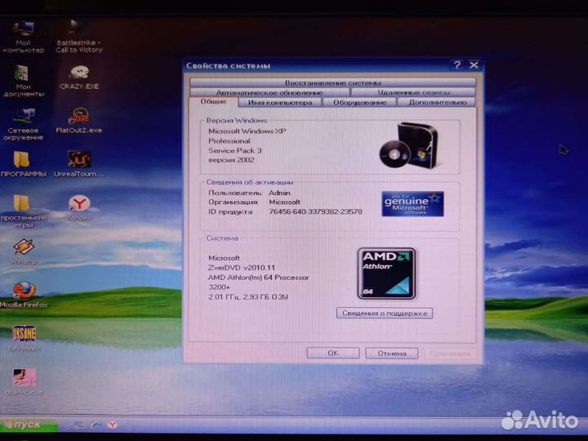Select the INSANE 'Безумие!' game icon
The image size is (588, 441).
tap(24, 339)
